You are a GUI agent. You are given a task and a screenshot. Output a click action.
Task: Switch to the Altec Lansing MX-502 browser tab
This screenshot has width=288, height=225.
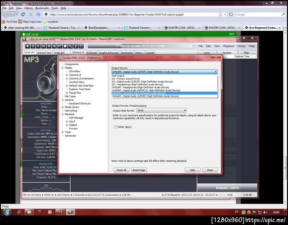tap(22, 27)
